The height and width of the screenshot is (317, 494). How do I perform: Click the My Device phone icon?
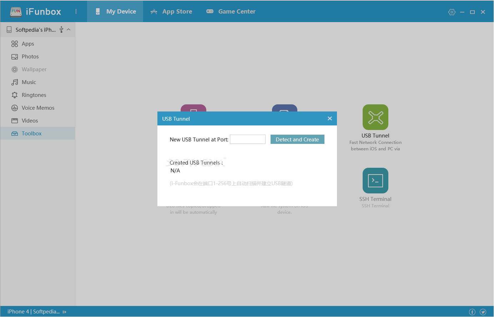click(x=98, y=11)
